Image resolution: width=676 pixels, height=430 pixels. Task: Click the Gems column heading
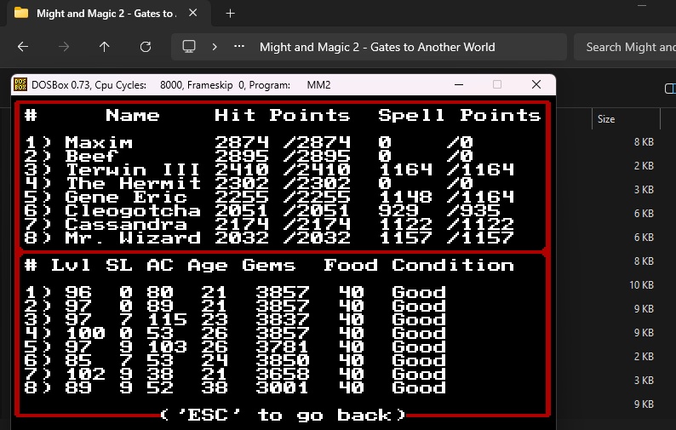coord(268,265)
